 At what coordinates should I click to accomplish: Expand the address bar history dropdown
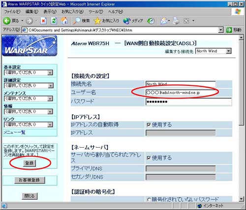pos(221,30)
